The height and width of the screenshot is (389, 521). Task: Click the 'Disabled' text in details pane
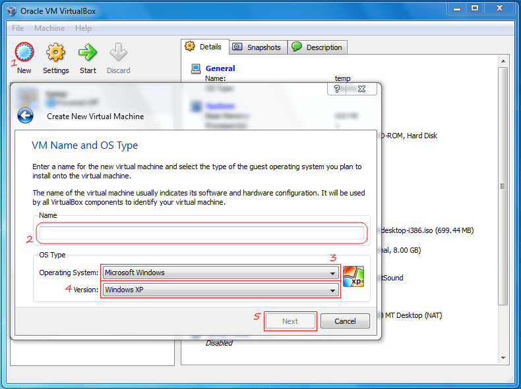click(x=219, y=343)
